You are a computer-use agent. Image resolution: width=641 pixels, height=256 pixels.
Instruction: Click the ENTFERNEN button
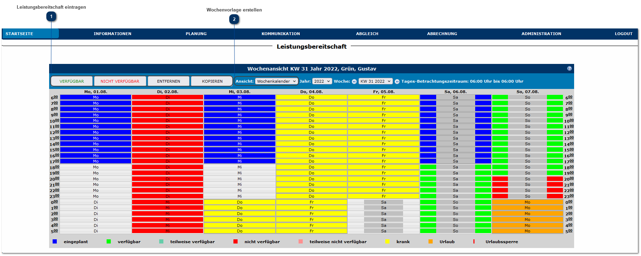tap(169, 81)
